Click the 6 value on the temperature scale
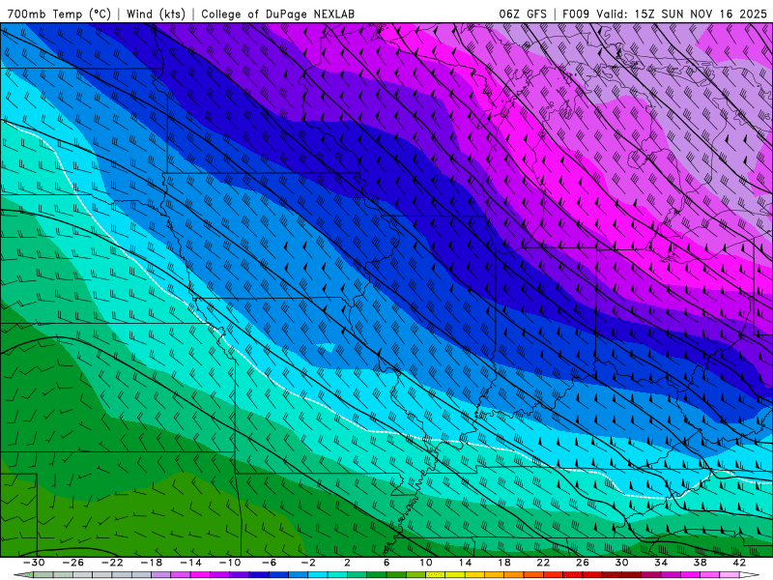This screenshot has height=580, width=773. 386,563
